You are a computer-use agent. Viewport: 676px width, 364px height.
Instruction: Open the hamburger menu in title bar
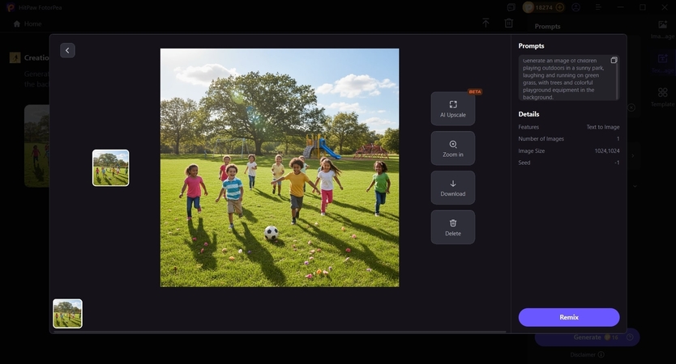point(598,7)
